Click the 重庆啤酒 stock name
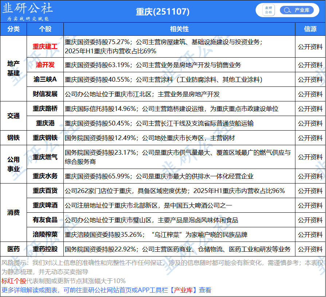This screenshot has height=297, width=326. (x=45, y=205)
